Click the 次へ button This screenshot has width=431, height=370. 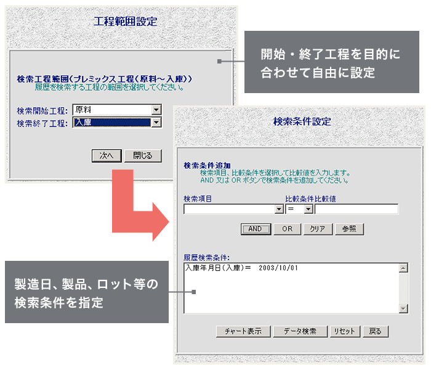(x=107, y=156)
